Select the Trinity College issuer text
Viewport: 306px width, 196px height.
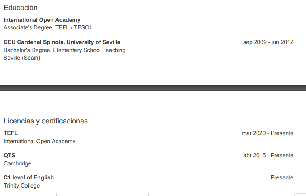[x=22, y=186]
